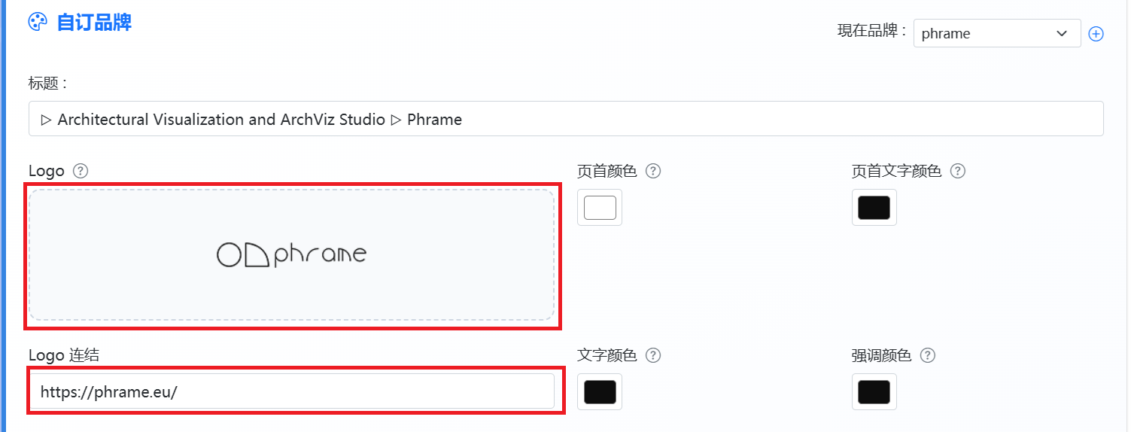Click the 页首文字颜色 question mark icon
The width and height of the screenshot is (1137, 432).
(958, 171)
